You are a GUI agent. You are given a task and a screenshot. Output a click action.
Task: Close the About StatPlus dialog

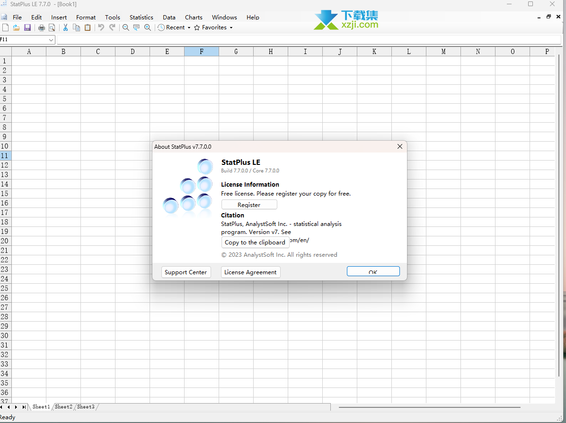click(399, 146)
